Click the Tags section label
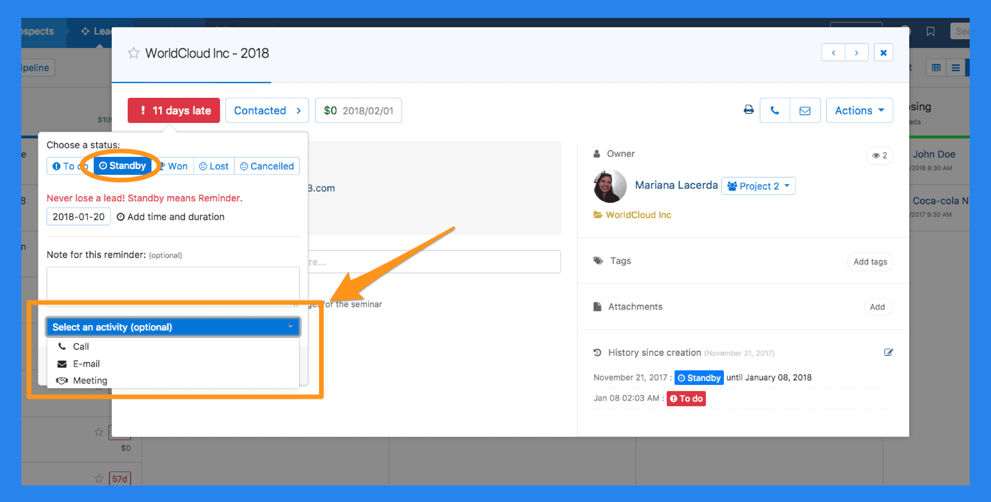The image size is (991, 502). (620, 260)
